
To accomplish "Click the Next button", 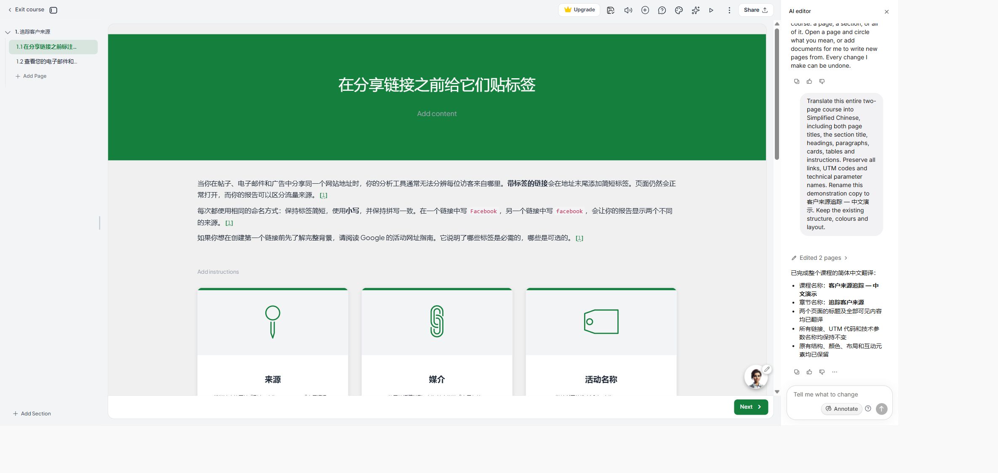I will (751, 407).
